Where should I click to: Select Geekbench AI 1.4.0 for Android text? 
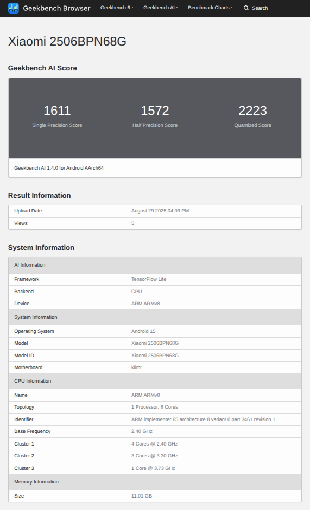(x=59, y=168)
